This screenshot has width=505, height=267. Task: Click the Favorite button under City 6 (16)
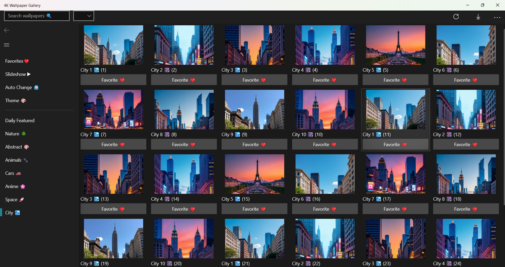[325, 209]
